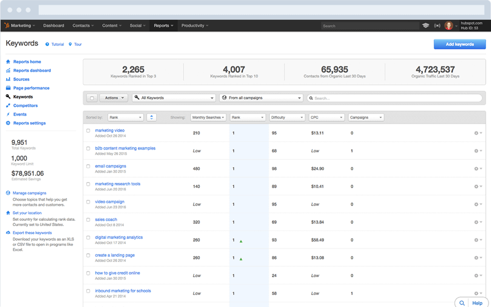Viewport: 491px width, 307px height.
Task: Open the Monthly Searches column dropdown
Action: (208, 117)
